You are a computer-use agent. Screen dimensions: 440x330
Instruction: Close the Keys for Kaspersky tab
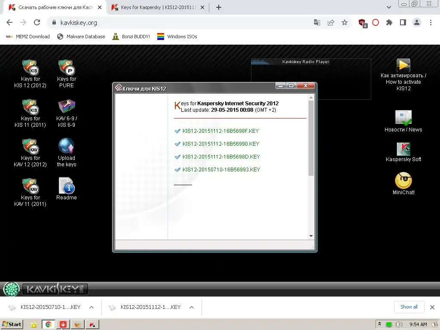[202, 8]
